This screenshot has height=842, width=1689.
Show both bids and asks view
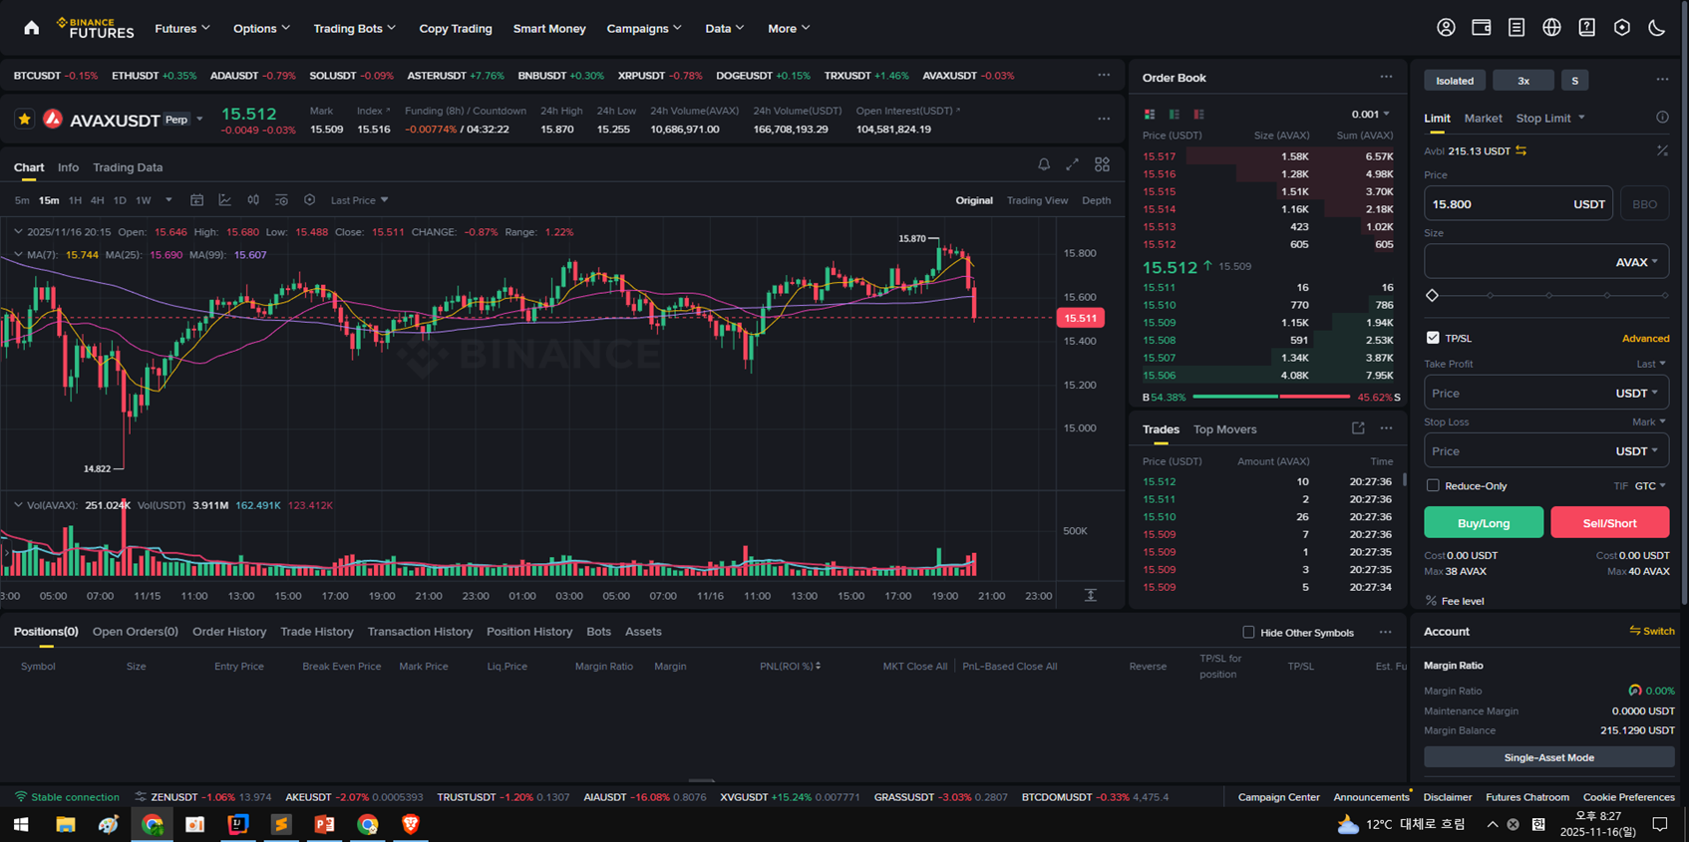point(1150,115)
